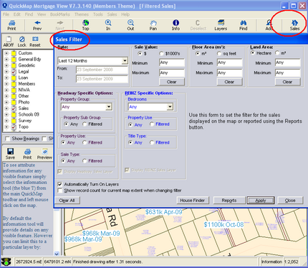Click the traffic light status icon
Image resolution: width=308 pixels, height=268 pixels.
pos(6,262)
